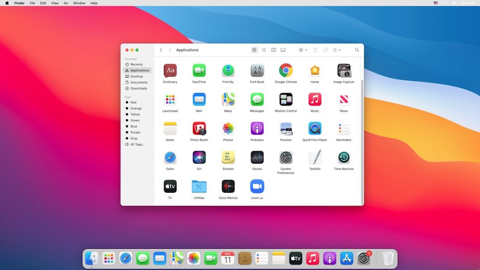Open the Help menu
Viewport: 480px width, 270px height.
[94, 3]
